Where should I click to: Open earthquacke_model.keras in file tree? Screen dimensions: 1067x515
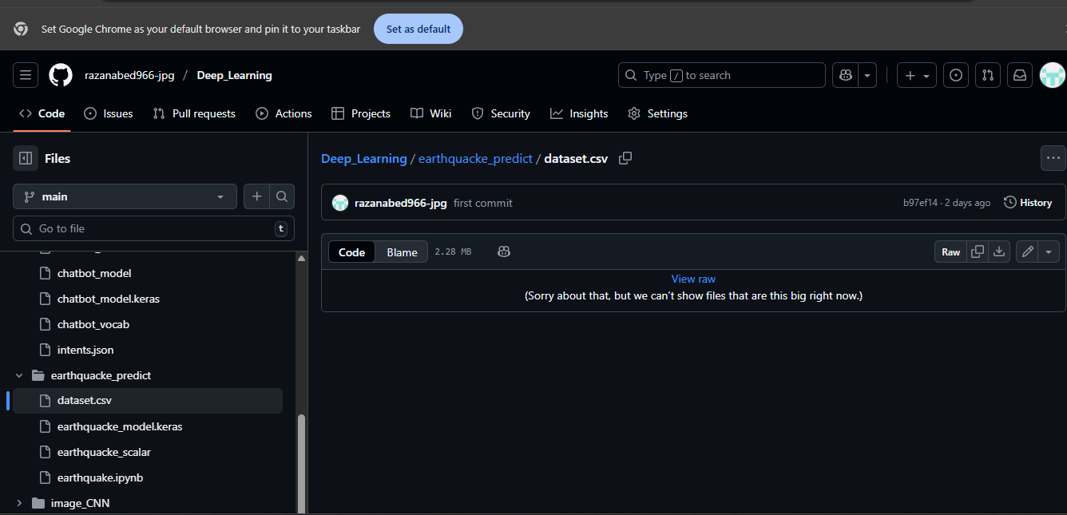[x=120, y=426]
